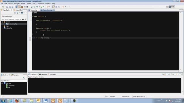Switch to the index.php editor tab

[34, 10]
